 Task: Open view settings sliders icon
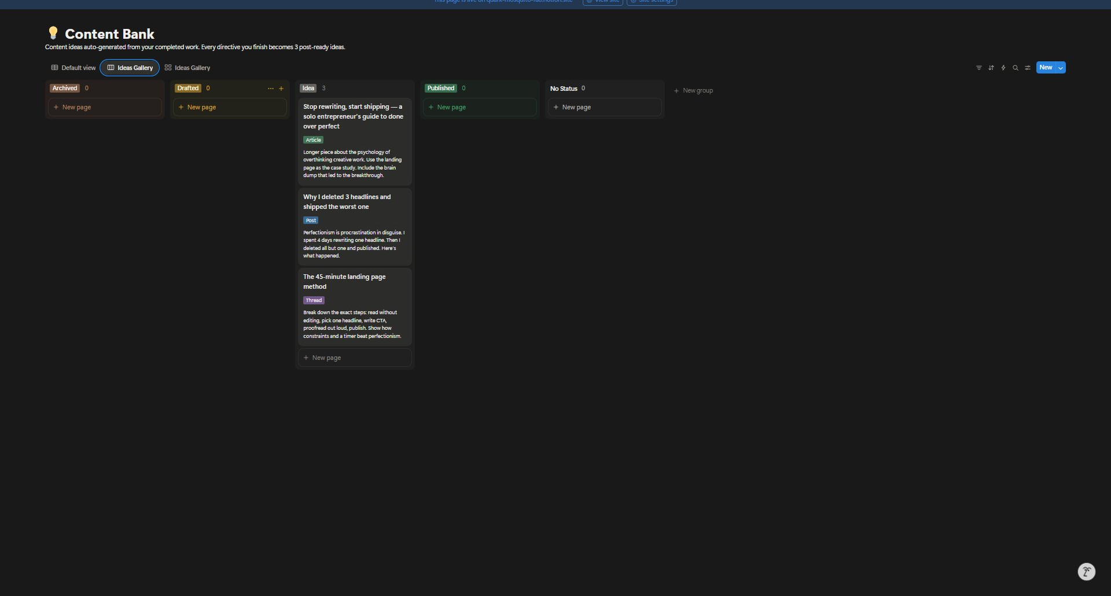click(x=1027, y=68)
